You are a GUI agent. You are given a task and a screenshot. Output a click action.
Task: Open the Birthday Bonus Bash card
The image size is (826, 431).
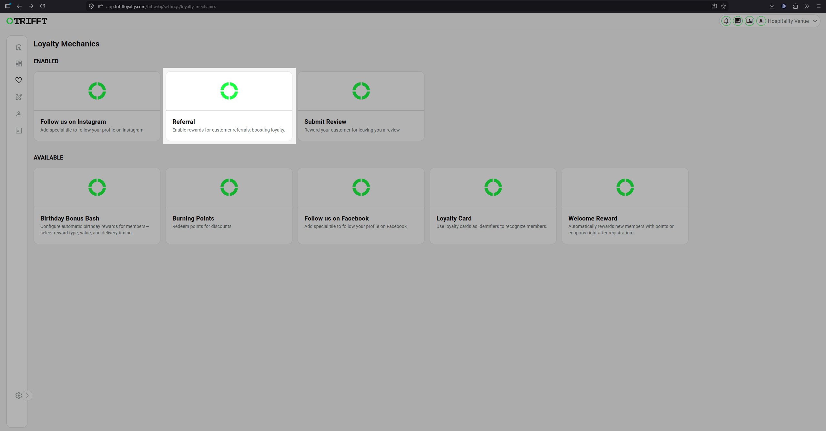(97, 206)
